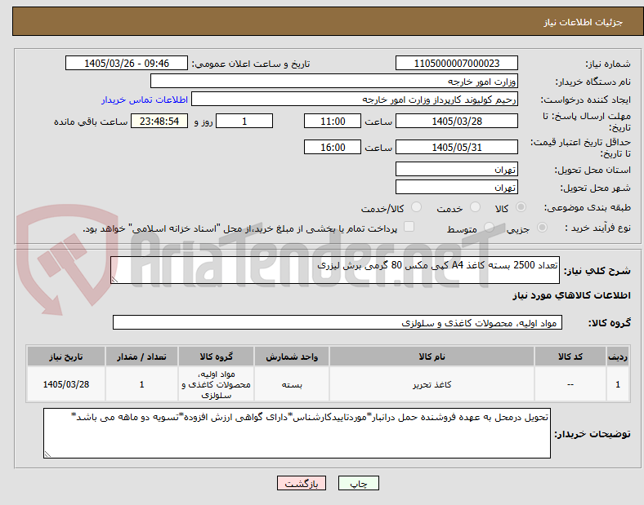Click the بسته unit cell
The image size is (644, 505).
292,384
